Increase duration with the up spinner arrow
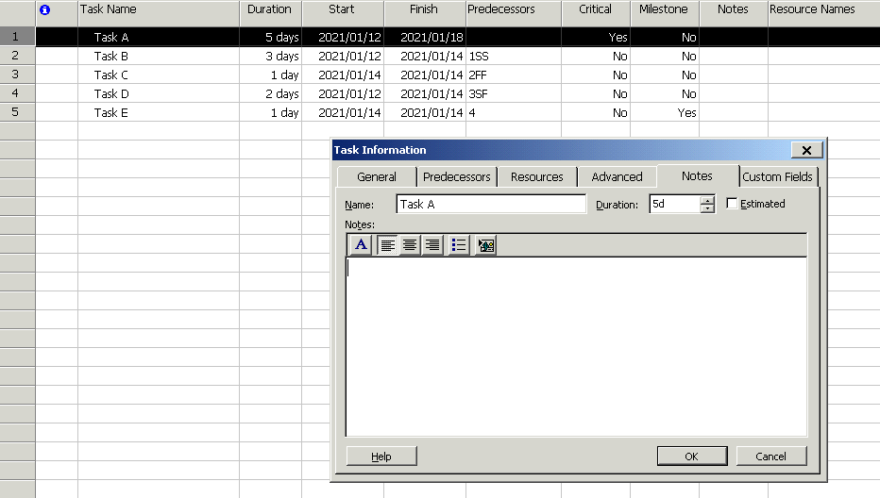The height and width of the screenshot is (498, 880). pyautogui.click(x=707, y=200)
